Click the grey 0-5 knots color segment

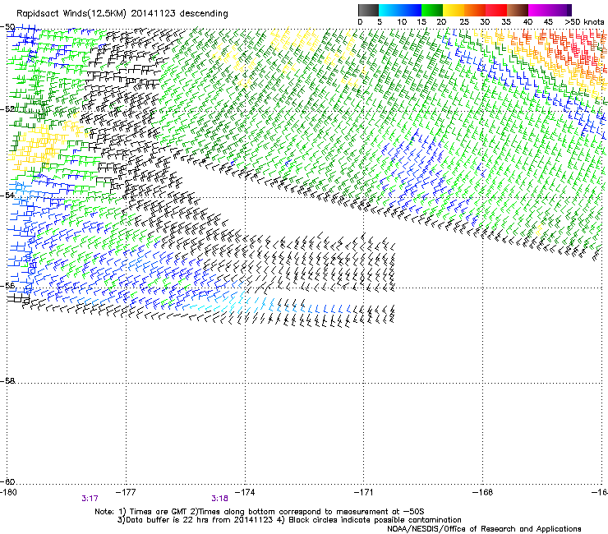coord(368,10)
